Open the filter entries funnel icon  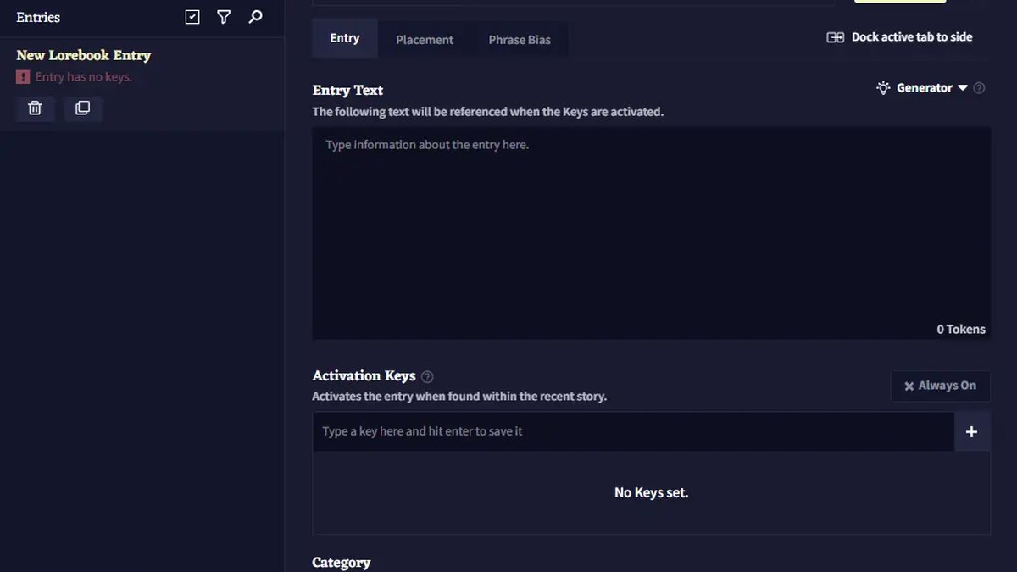[x=224, y=17]
